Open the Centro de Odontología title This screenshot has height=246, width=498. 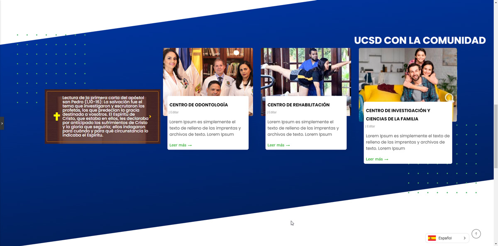[x=199, y=105]
